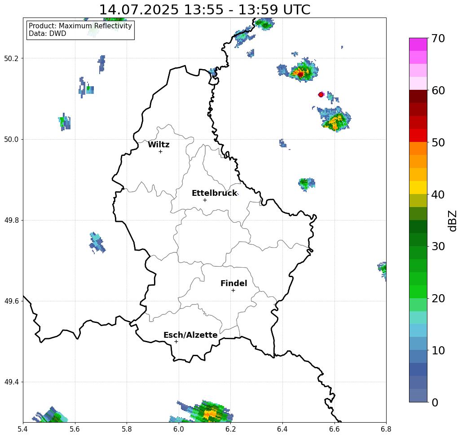Click the latitude tick label 49.6

tap(11, 301)
